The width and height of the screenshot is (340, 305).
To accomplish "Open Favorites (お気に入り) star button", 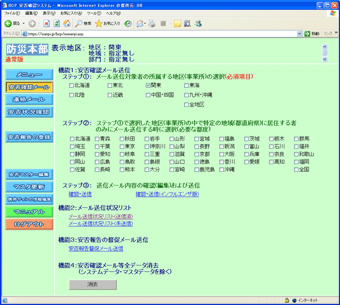I will pyautogui.click(x=108, y=23).
